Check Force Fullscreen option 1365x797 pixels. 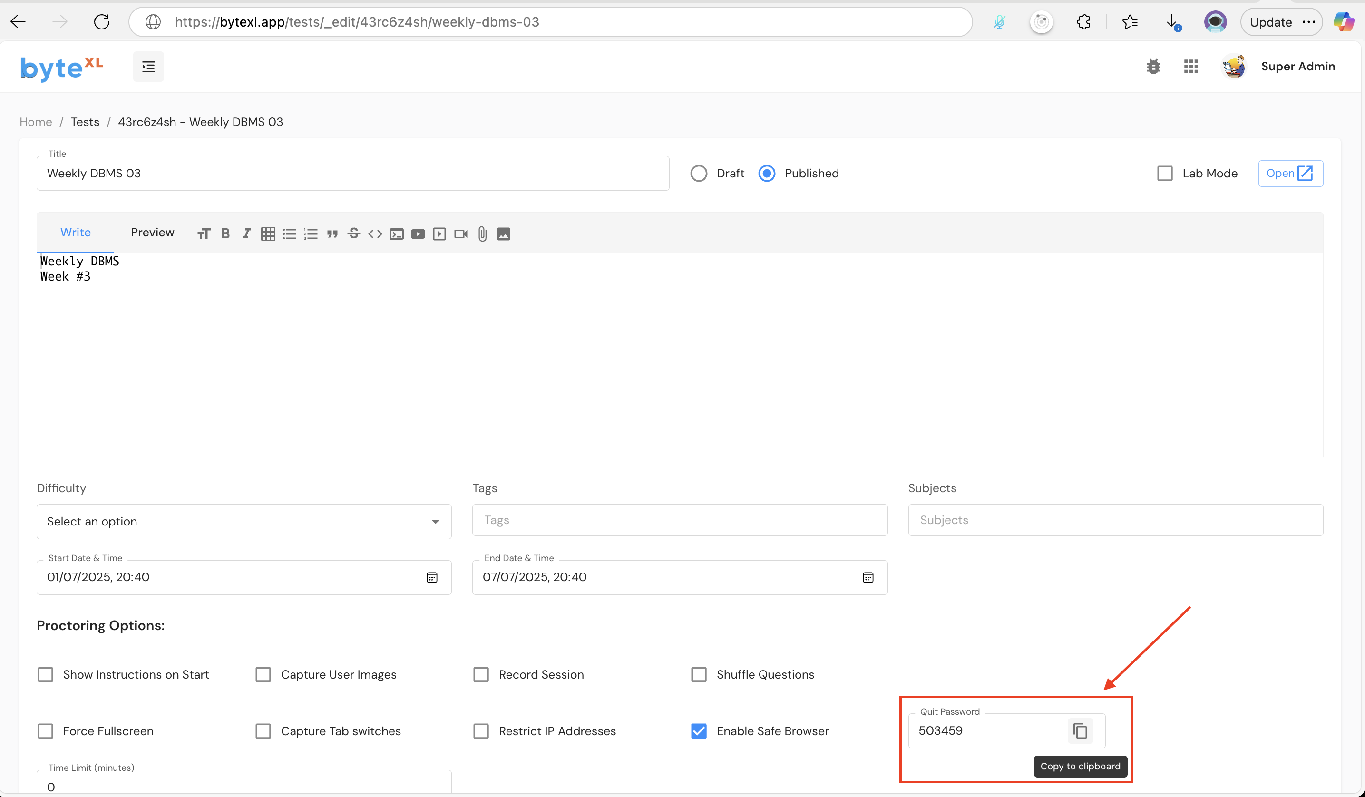[x=46, y=731]
